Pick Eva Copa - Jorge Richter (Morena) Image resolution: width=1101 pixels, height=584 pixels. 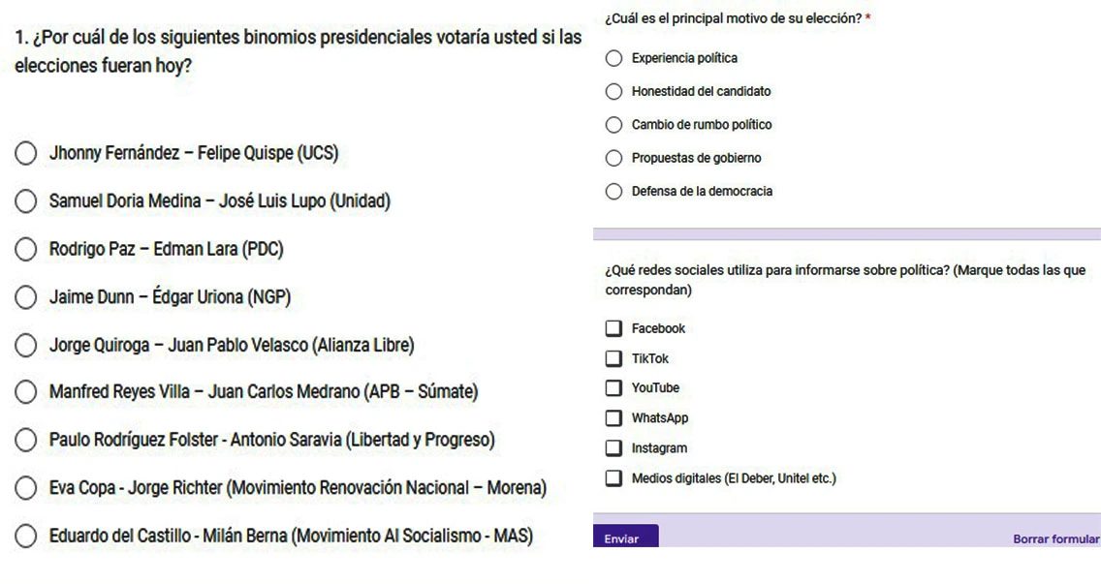point(26,488)
